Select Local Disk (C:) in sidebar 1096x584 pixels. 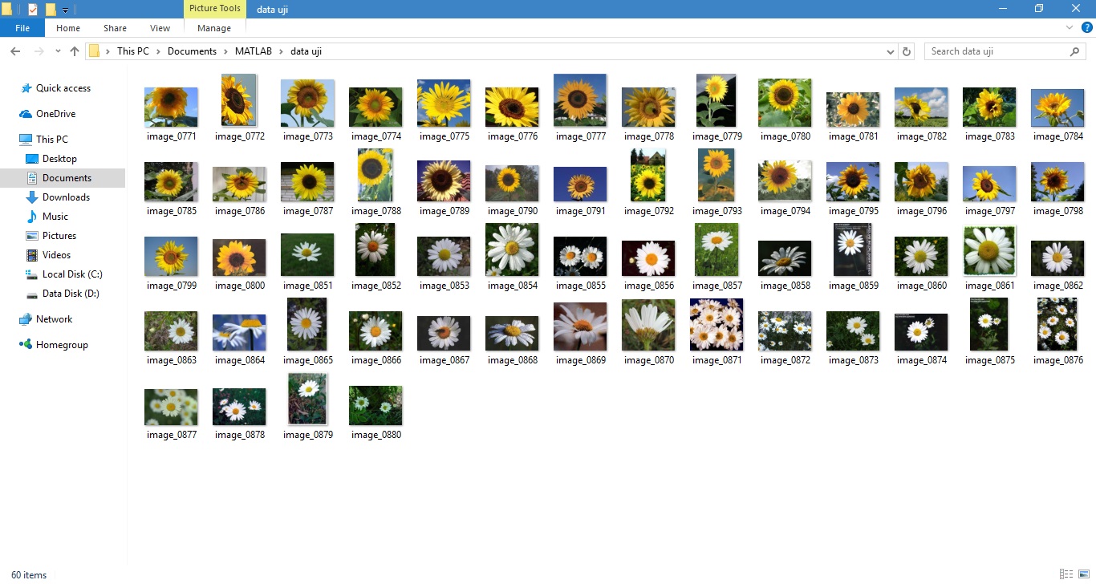(71, 274)
